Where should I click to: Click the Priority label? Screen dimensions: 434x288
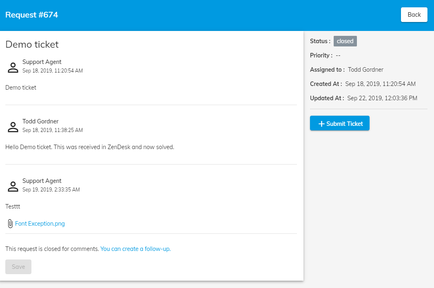(321, 55)
